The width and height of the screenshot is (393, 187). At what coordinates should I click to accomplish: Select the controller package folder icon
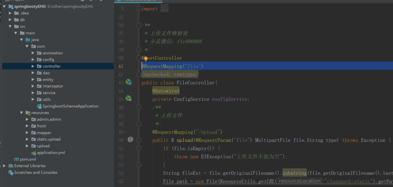pos(39,66)
